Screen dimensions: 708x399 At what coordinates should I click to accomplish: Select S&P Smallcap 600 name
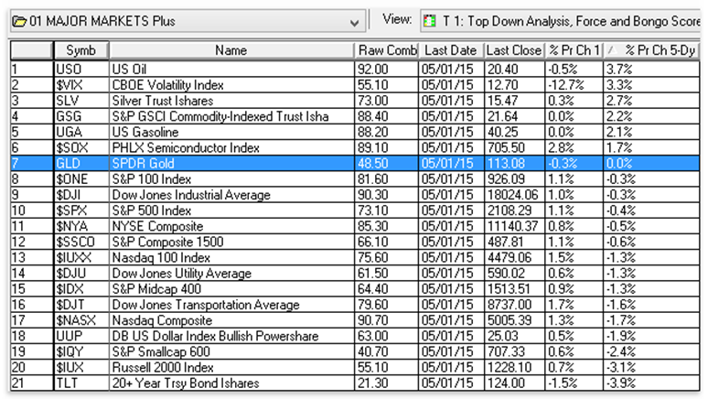(x=231, y=351)
